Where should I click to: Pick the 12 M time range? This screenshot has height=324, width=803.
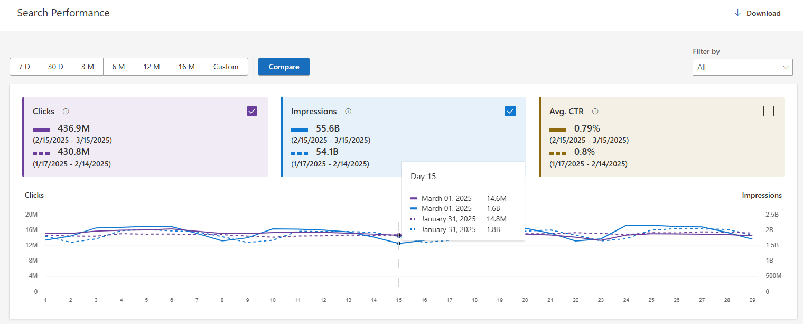[x=151, y=67]
